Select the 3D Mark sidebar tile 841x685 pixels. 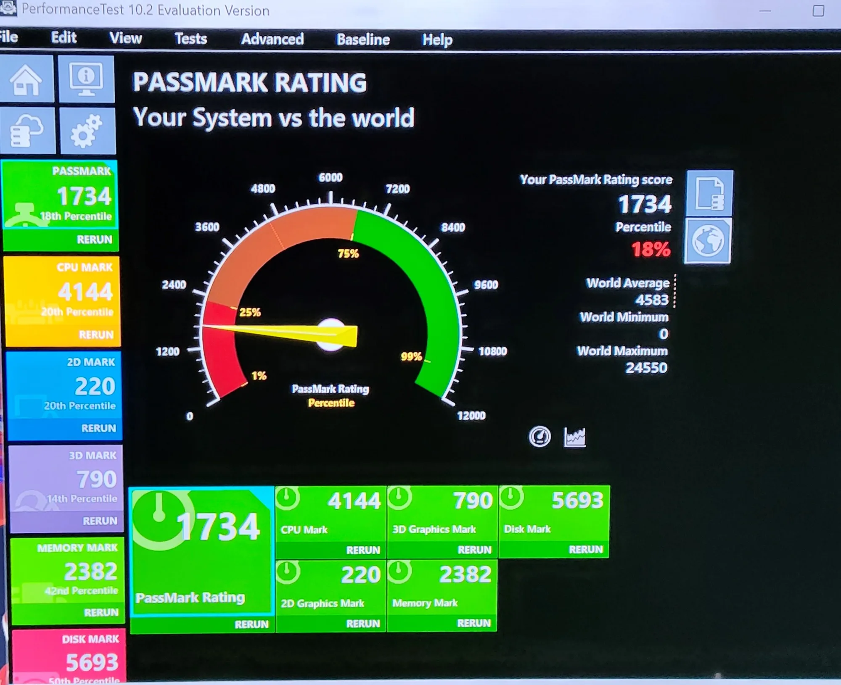tap(67, 479)
